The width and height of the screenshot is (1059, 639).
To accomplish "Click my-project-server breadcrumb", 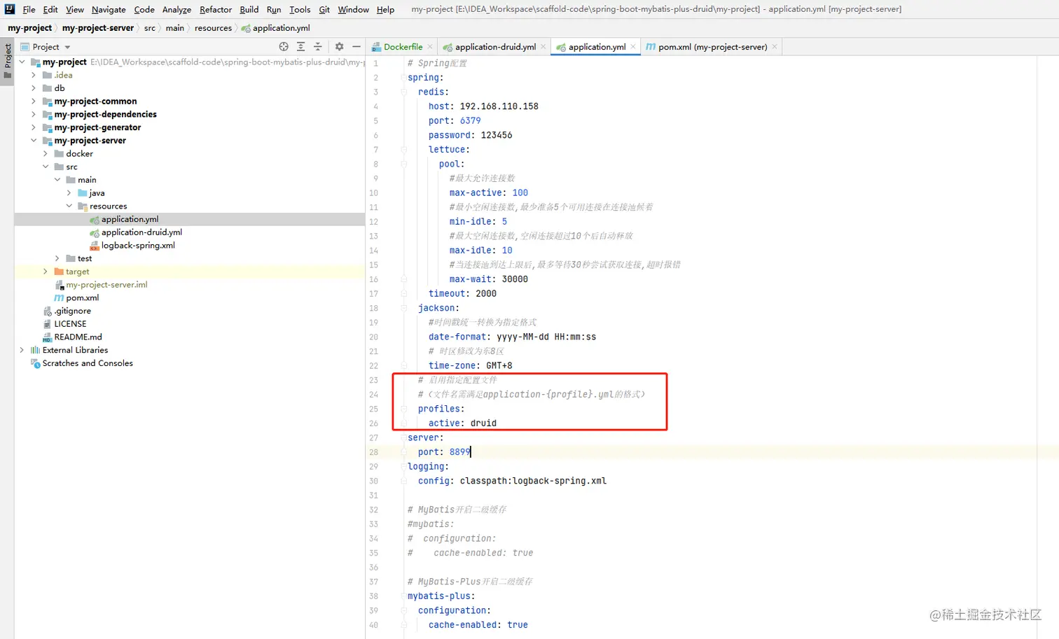I will tap(98, 28).
